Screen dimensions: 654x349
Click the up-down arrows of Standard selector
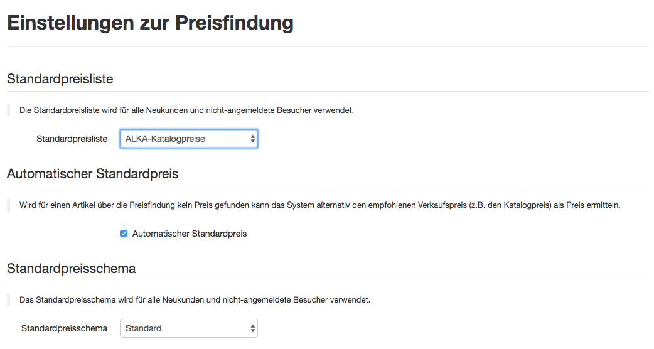pyautogui.click(x=253, y=328)
